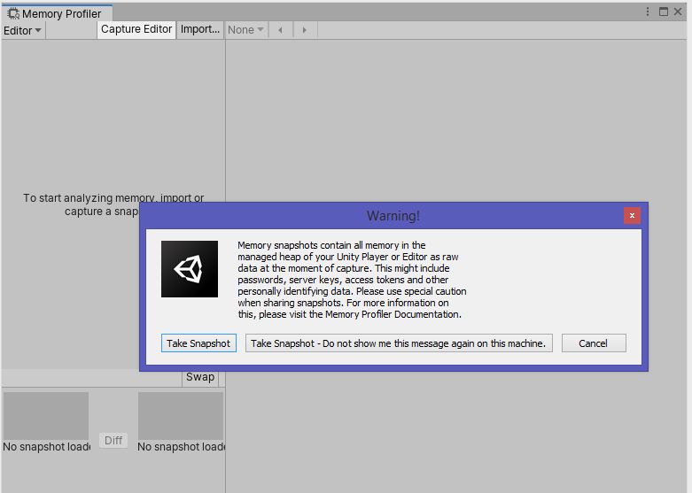Select the first empty snapshot thumbnail
The image size is (692, 493).
[x=46, y=416]
